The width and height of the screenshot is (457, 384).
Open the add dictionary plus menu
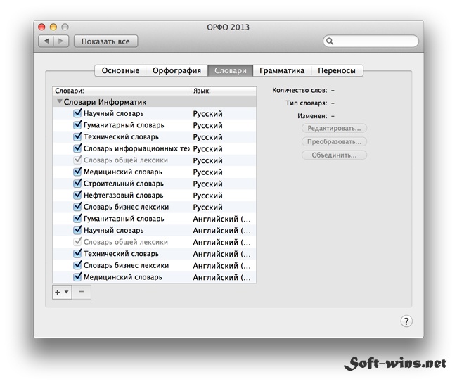tap(62, 292)
